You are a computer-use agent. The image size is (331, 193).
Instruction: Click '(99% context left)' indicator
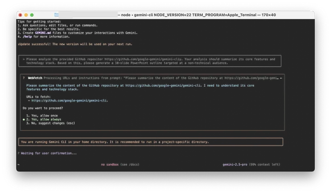(264, 164)
